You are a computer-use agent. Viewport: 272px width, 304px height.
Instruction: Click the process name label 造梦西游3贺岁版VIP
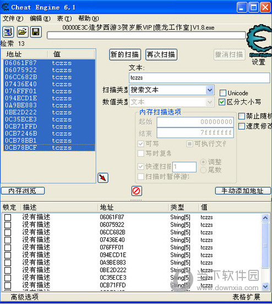(138, 28)
